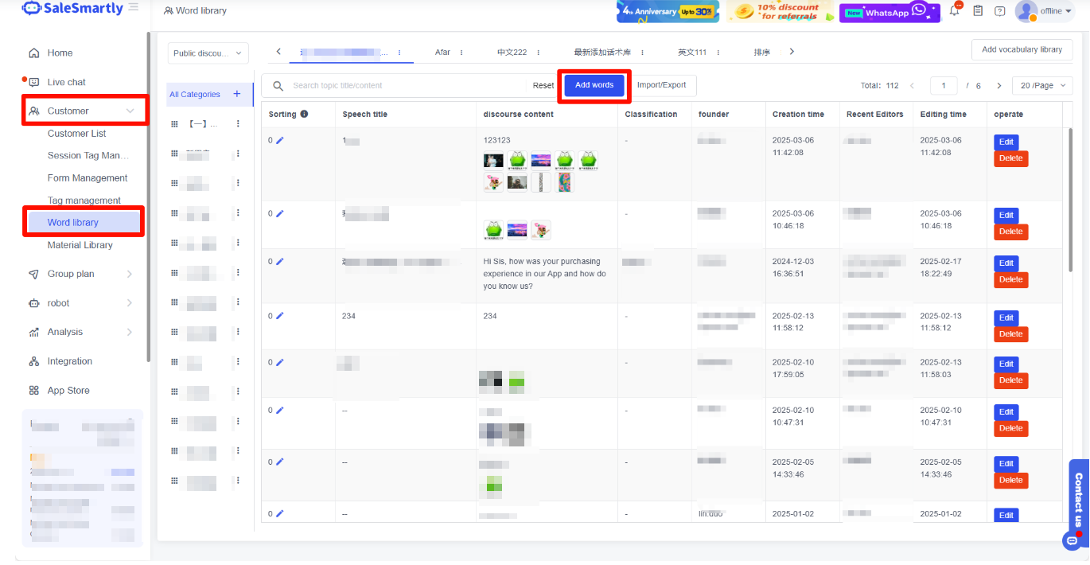The width and height of the screenshot is (1090, 565).
Task: Click the search magnifier icon
Action: [x=278, y=86]
